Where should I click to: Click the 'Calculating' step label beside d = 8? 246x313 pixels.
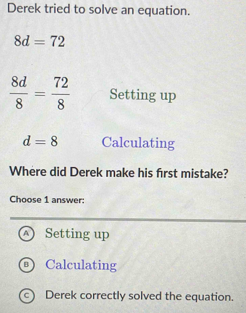138,142
